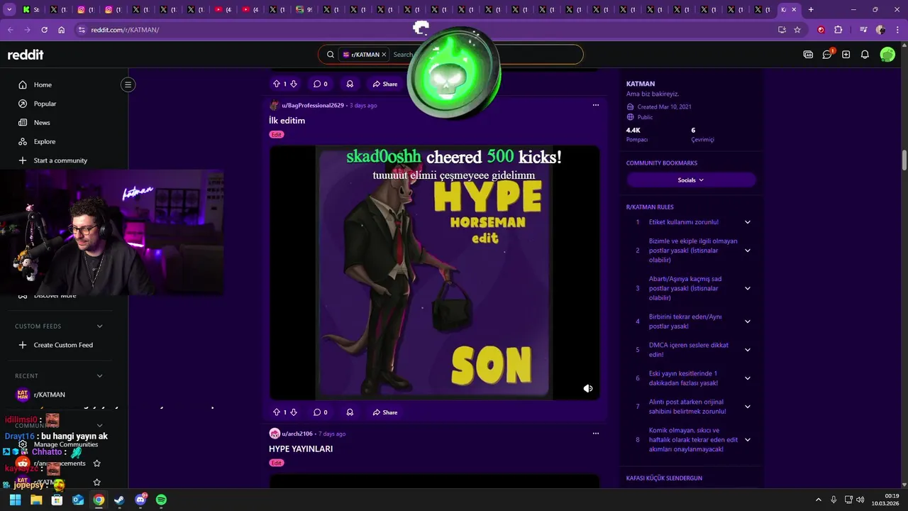
Task: Create a new post with plus icon
Action: point(846,55)
